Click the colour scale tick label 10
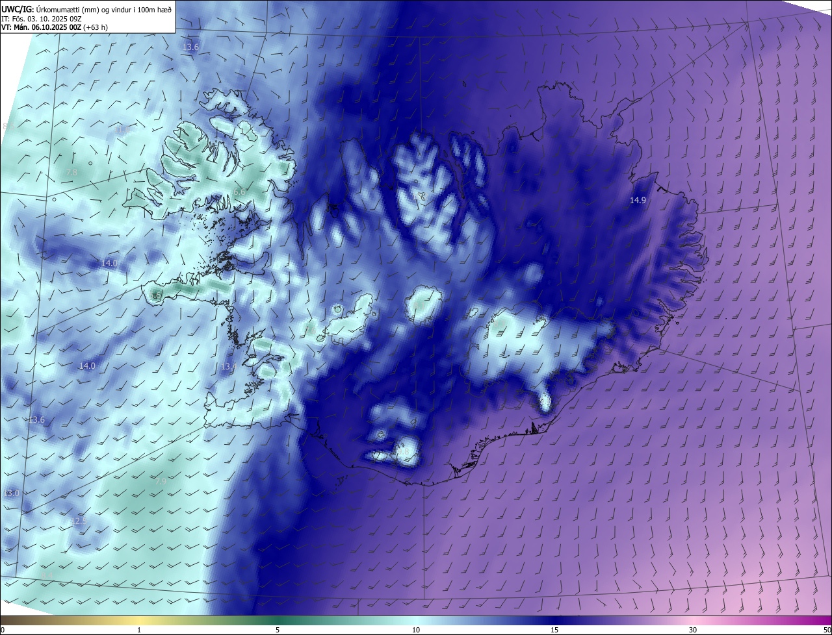Viewport: 832px width, 635px height. pyautogui.click(x=416, y=630)
